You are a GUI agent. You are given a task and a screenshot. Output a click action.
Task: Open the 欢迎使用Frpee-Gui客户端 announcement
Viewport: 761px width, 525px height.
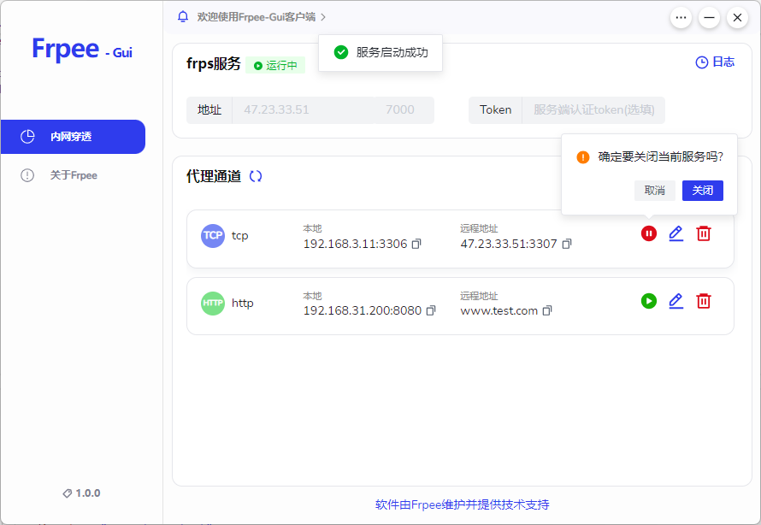257,17
